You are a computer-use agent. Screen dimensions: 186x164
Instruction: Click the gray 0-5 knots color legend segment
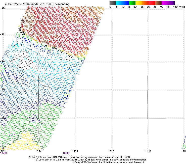pyautogui.click(x=113, y=3)
